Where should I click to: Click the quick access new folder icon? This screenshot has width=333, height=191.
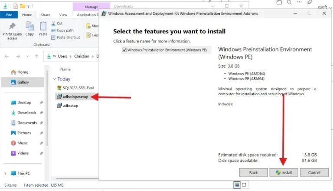point(23,6)
